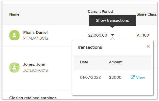Click the Name column header

pyautogui.click(x=14, y=14)
